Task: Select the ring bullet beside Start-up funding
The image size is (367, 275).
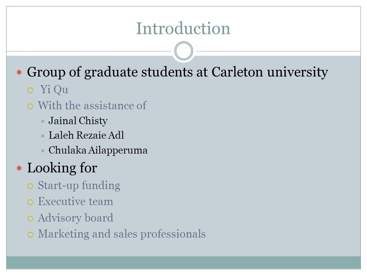Action: coord(31,186)
